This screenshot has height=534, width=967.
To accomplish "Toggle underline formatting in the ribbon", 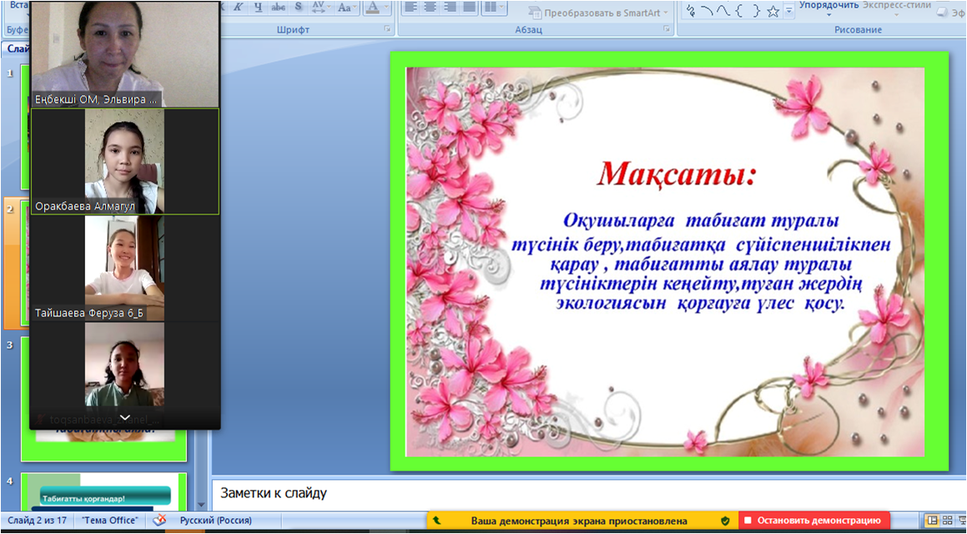I will point(258,8).
